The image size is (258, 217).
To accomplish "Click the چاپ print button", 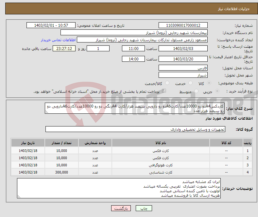I will click(x=144, y=208).
